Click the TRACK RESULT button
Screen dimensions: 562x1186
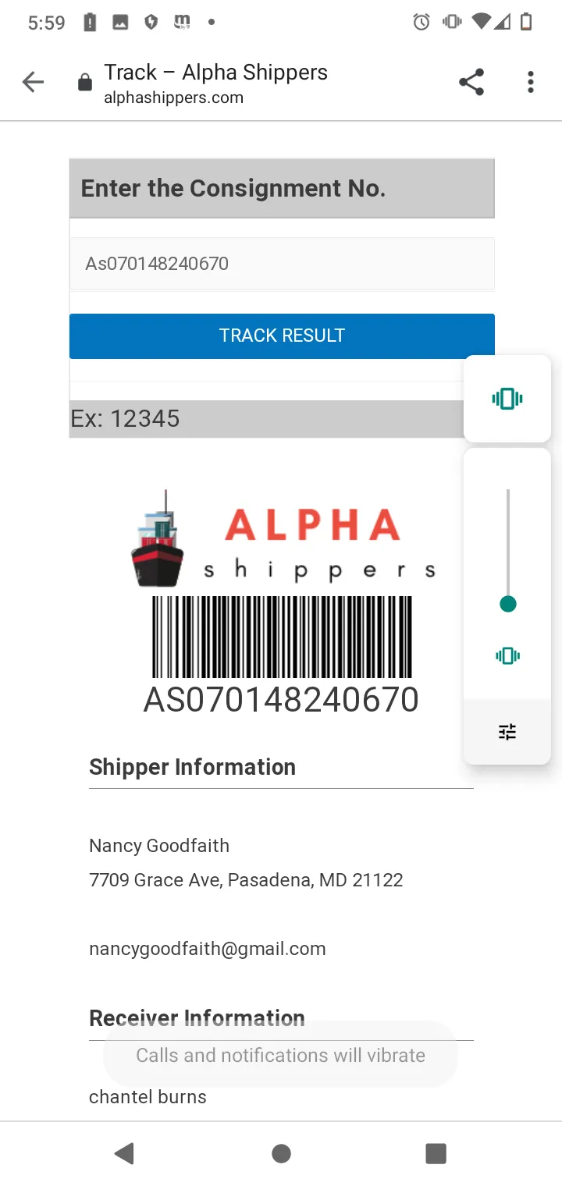[282, 336]
